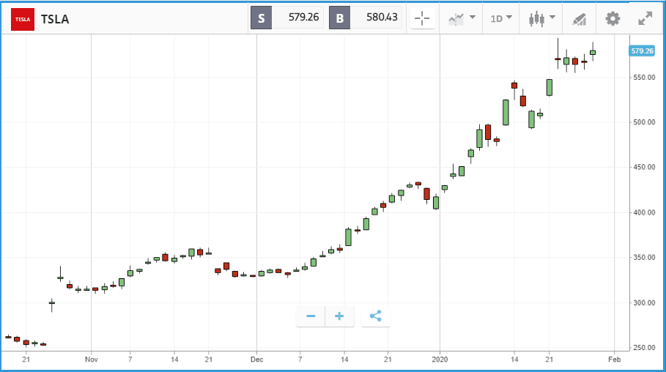Viewport: 666px width, 372px height.
Task: Expand chart to fullscreen
Action: pyautogui.click(x=645, y=19)
